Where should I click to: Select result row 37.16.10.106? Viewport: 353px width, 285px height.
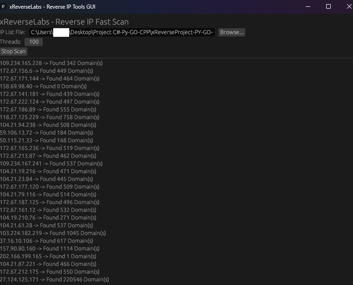pos(46,241)
